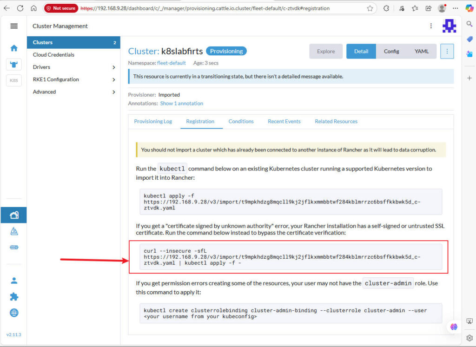Open the hamburger navigation menu

(14, 26)
